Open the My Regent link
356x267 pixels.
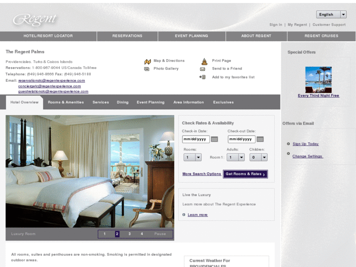297,24
